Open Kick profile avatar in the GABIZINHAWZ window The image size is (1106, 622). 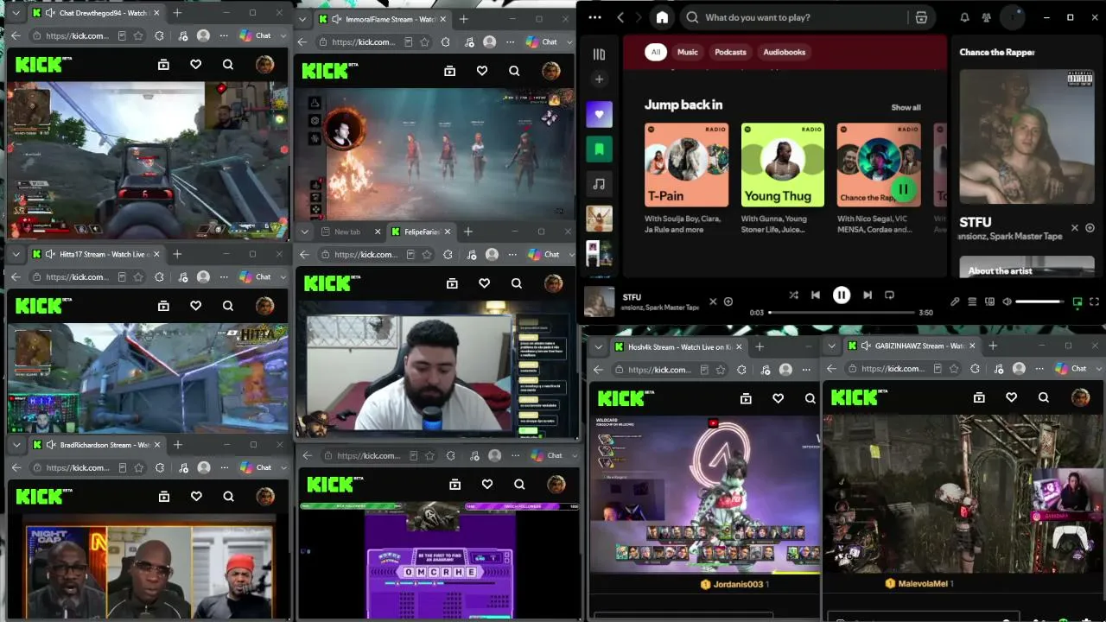(1080, 397)
